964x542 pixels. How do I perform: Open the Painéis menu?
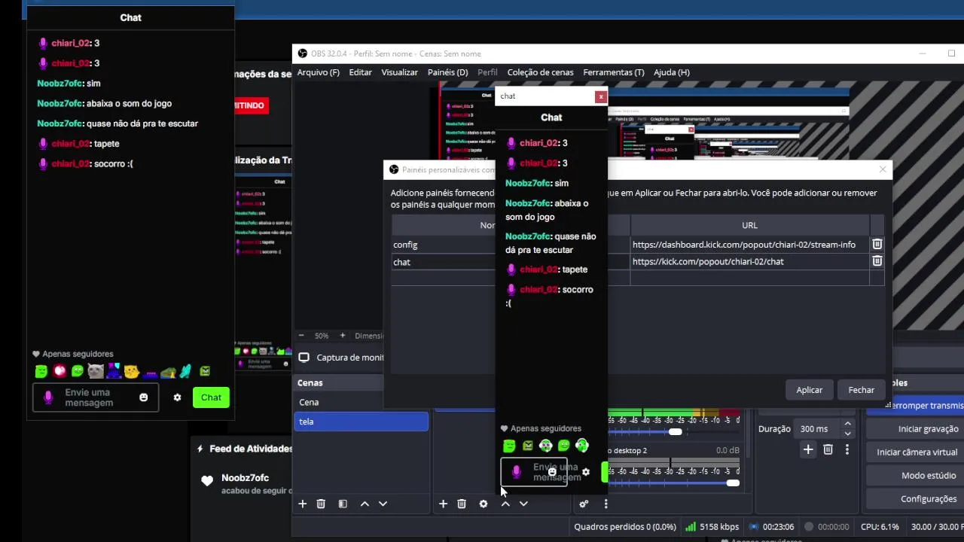tap(447, 72)
